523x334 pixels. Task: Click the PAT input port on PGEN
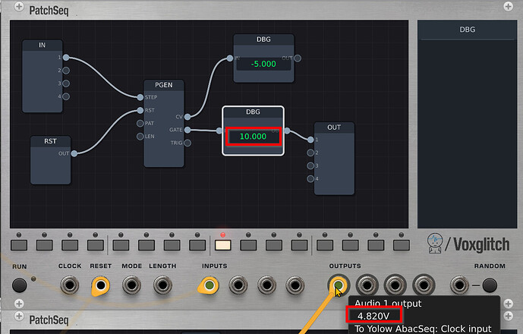point(140,123)
